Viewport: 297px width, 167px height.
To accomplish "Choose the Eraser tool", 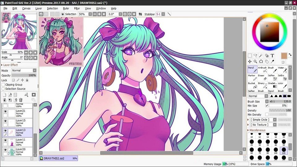I will [262, 77].
